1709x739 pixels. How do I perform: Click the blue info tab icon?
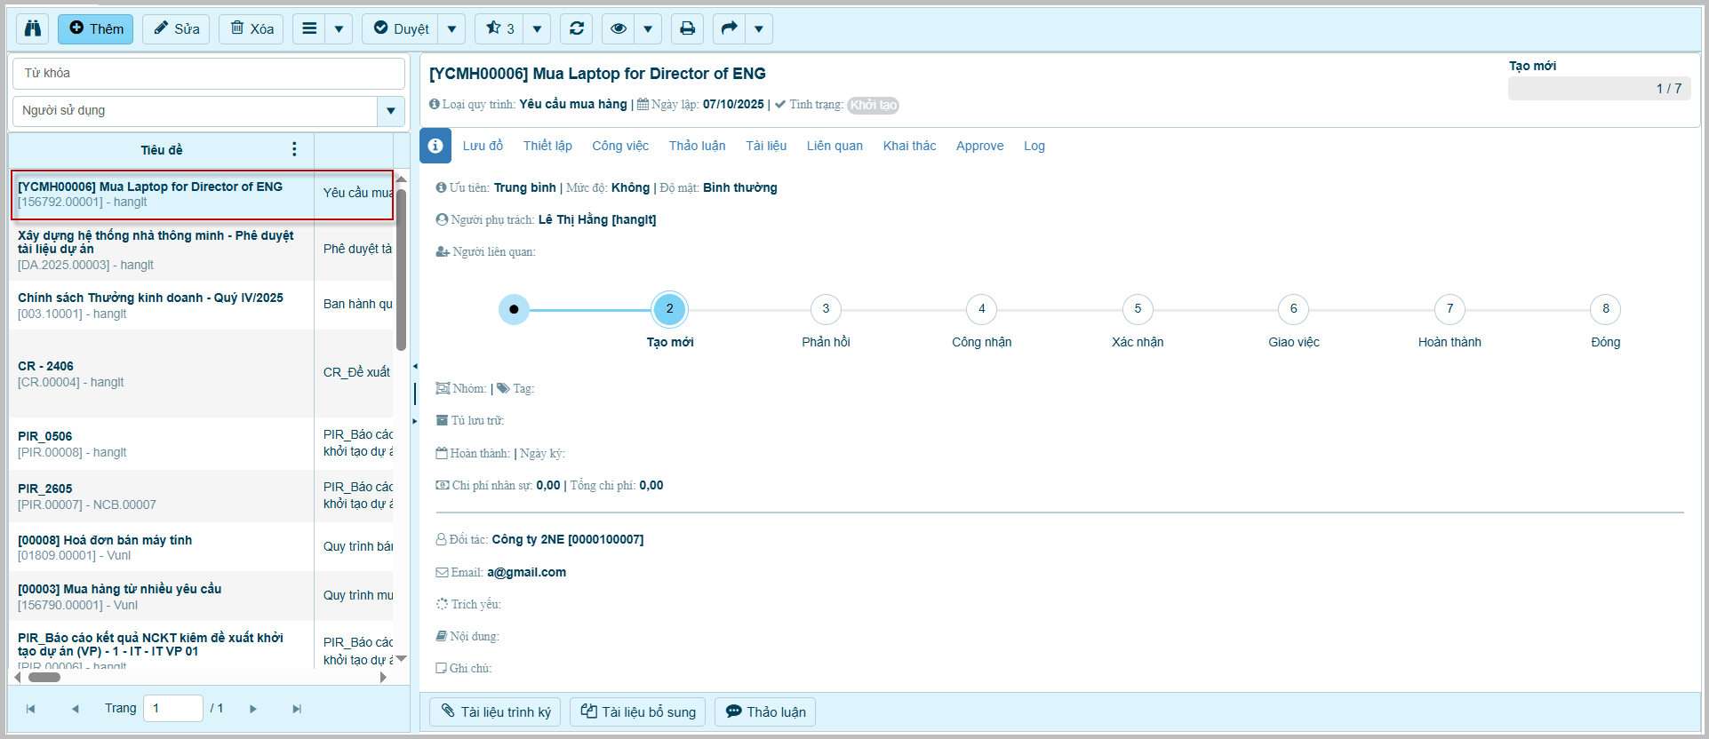tap(435, 146)
